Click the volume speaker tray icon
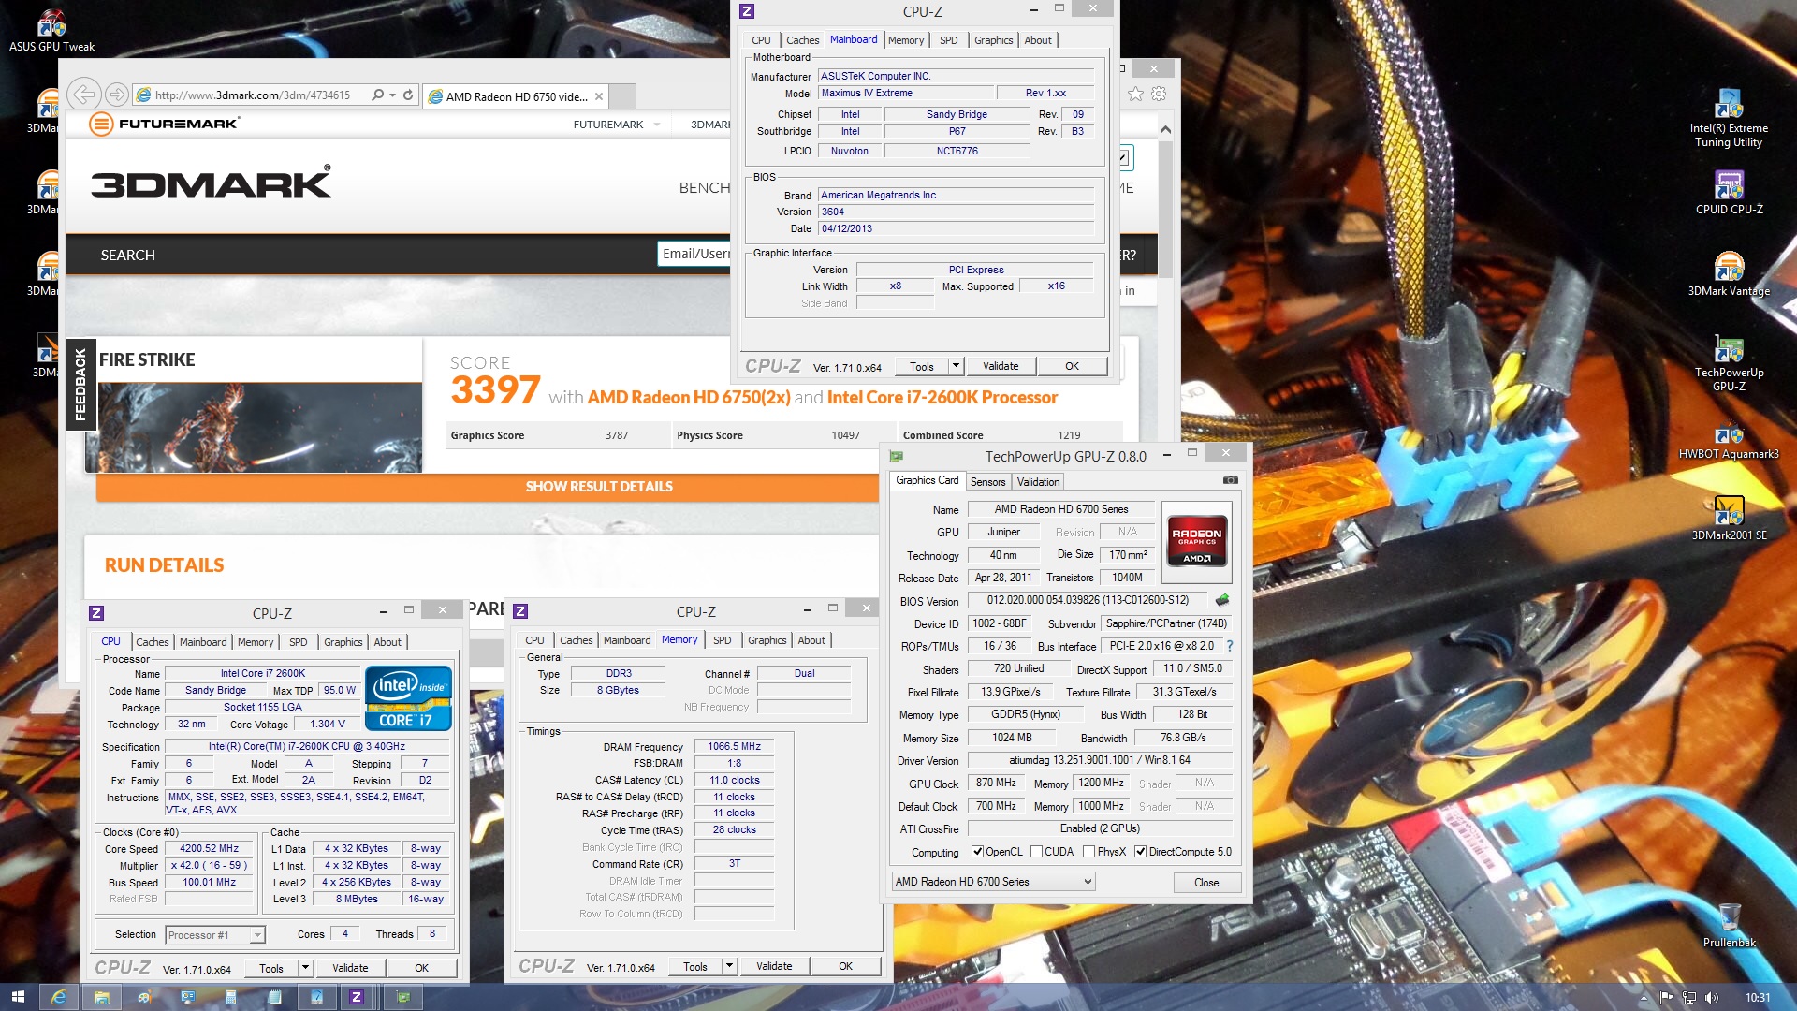Image resolution: width=1797 pixels, height=1011 pixels. (x=1712, y=998)
